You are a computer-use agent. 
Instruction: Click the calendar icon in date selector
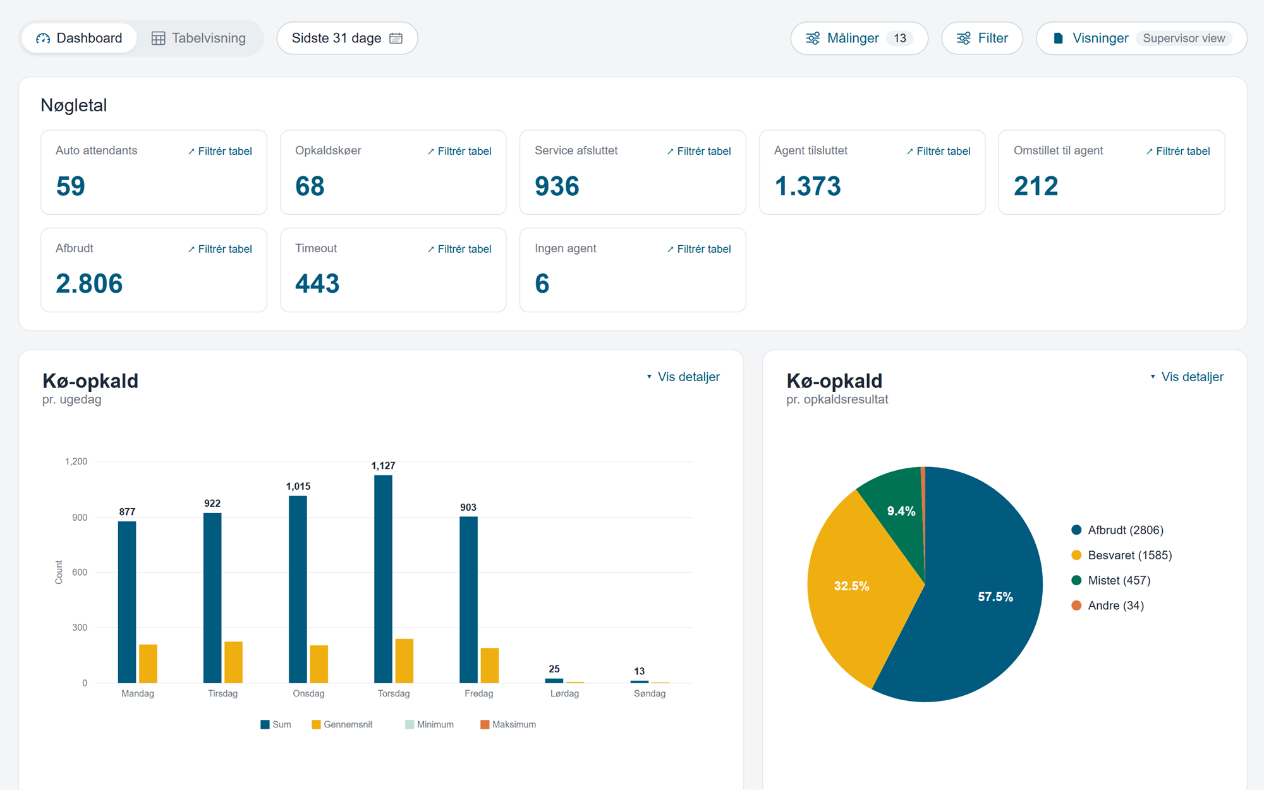tap(396, 38)
